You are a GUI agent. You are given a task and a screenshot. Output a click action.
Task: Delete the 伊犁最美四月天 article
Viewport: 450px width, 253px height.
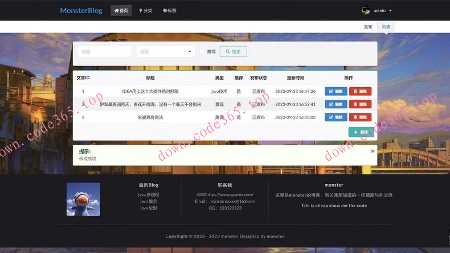pyautogui.click(x=360, y=104)
